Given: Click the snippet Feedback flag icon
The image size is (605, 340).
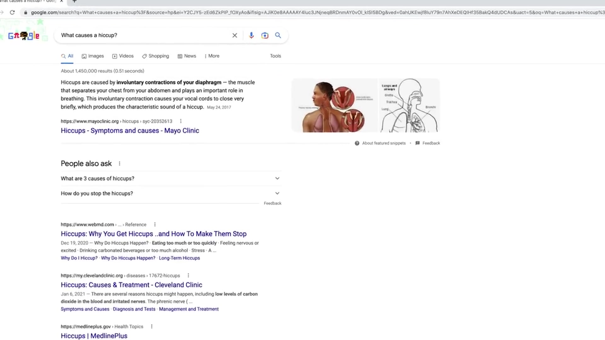Looking at the screenshot, I should click(x=418, y=143).
